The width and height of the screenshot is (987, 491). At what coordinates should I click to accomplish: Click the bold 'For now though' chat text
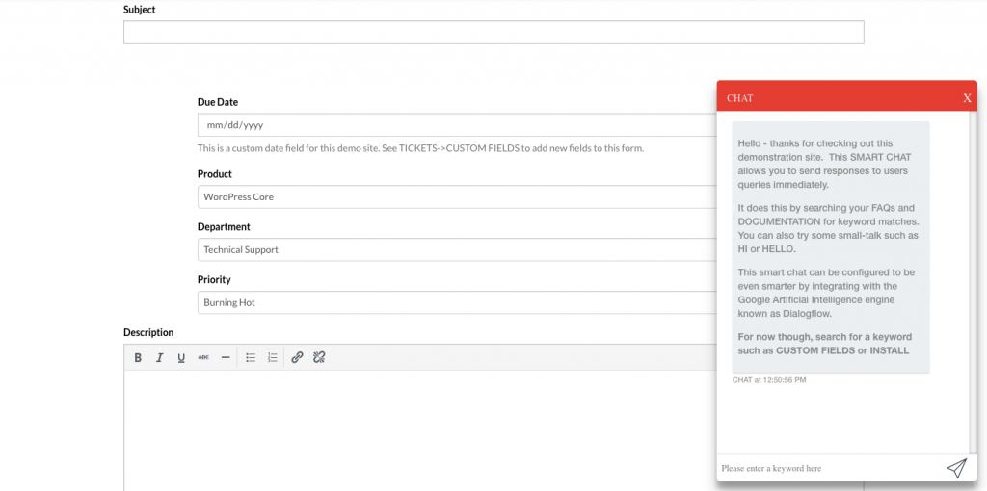point(825,344)
